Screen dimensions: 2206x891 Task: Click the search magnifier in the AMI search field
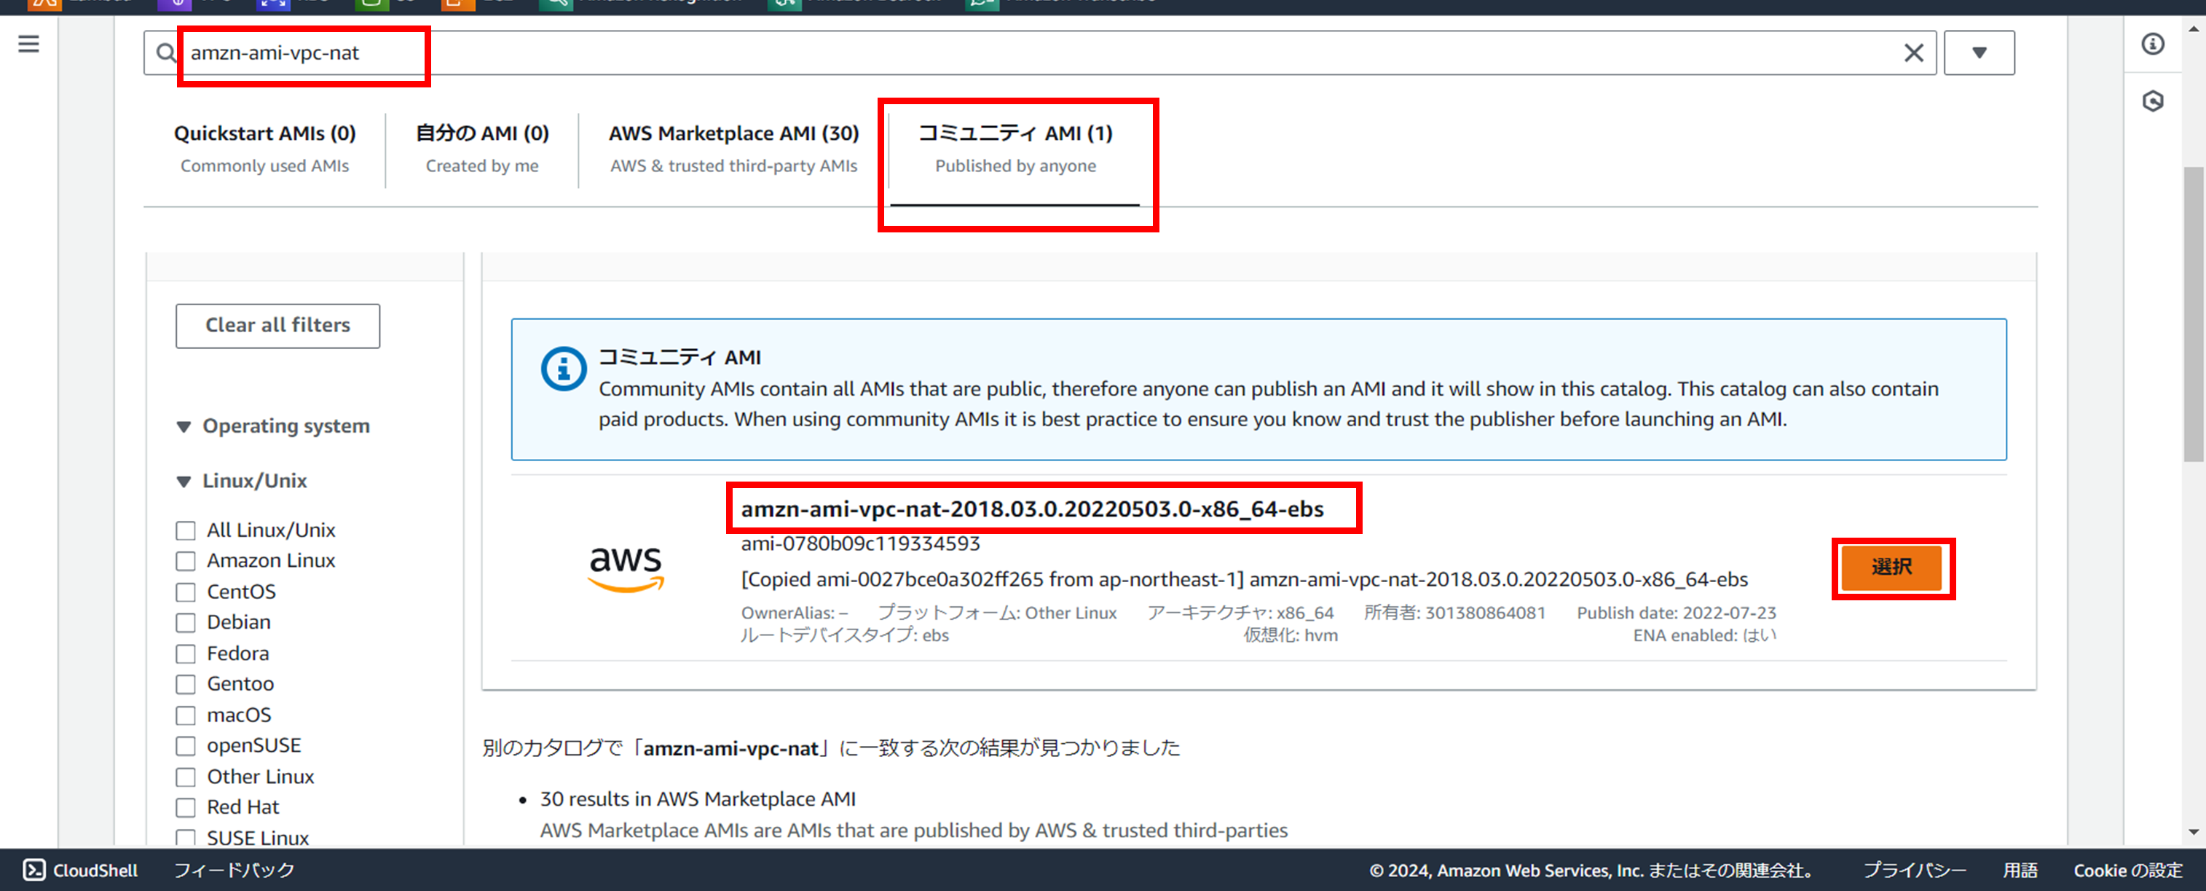click(x=165, y=53)
